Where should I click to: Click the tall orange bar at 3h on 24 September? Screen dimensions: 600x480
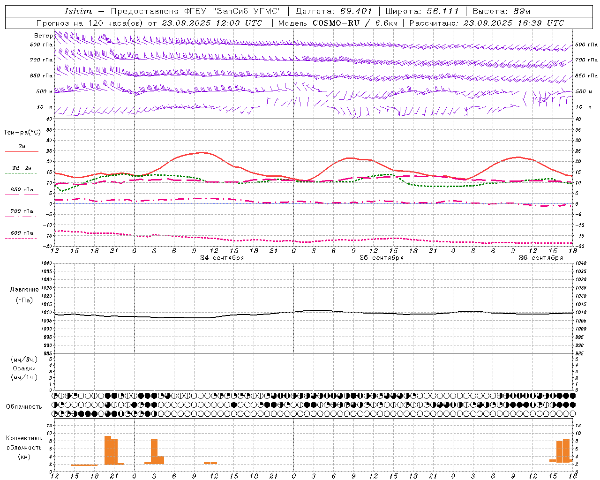(x=154, y=451)
